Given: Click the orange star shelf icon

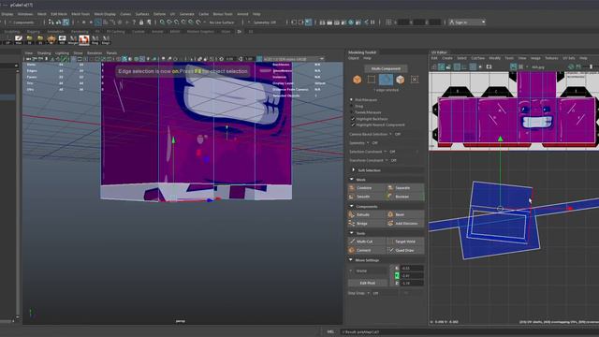Looking at the screenshot, I should click(x=51, y=39).
